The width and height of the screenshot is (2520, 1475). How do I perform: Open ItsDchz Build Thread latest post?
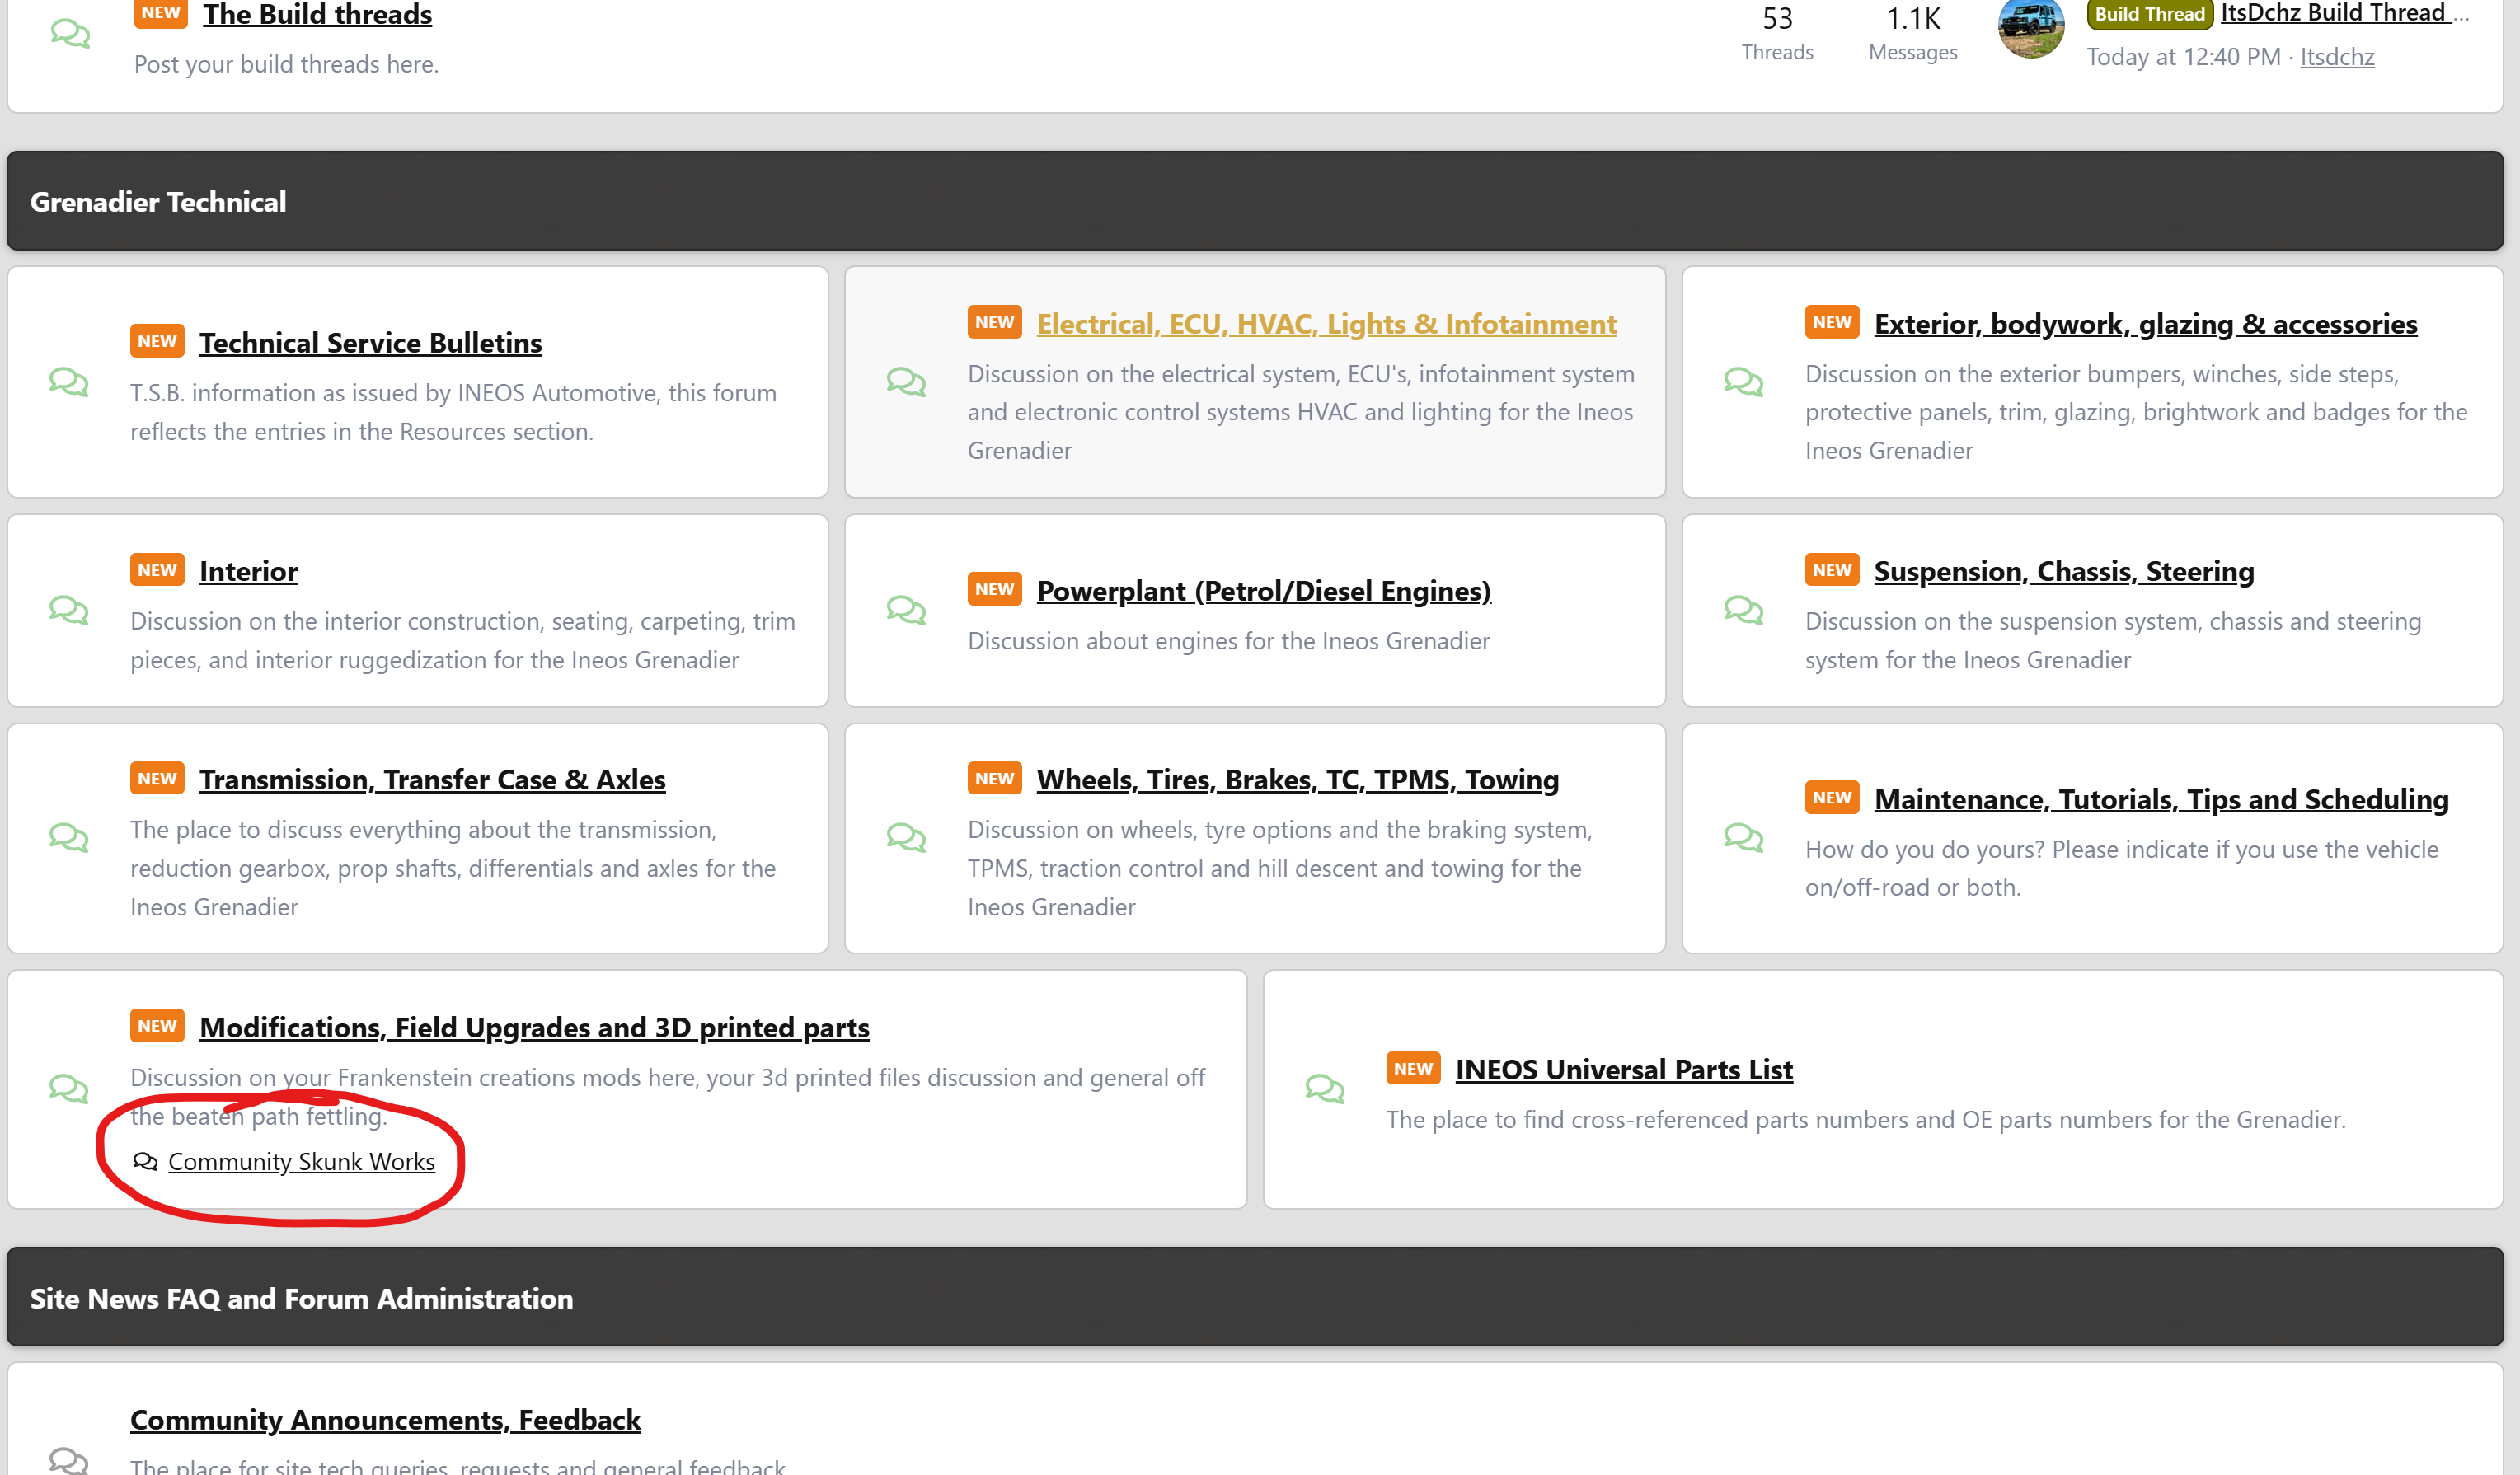(2346, 14)
